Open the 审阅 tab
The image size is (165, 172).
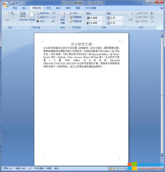68,8
